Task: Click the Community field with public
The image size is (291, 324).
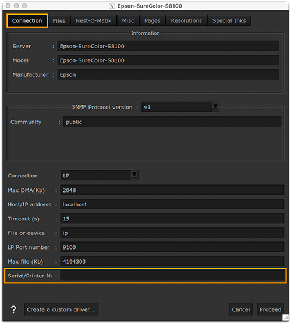Action: point(172,122)
